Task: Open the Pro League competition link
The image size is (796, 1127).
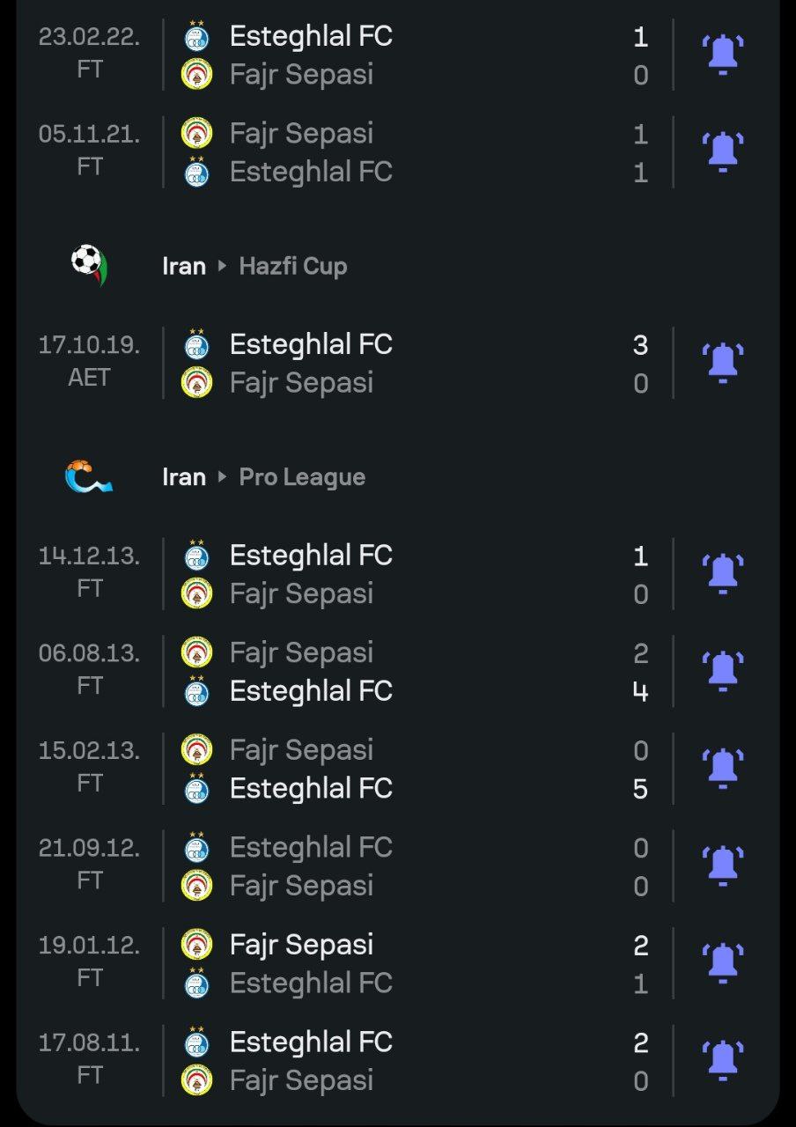Action: point(302,477)
